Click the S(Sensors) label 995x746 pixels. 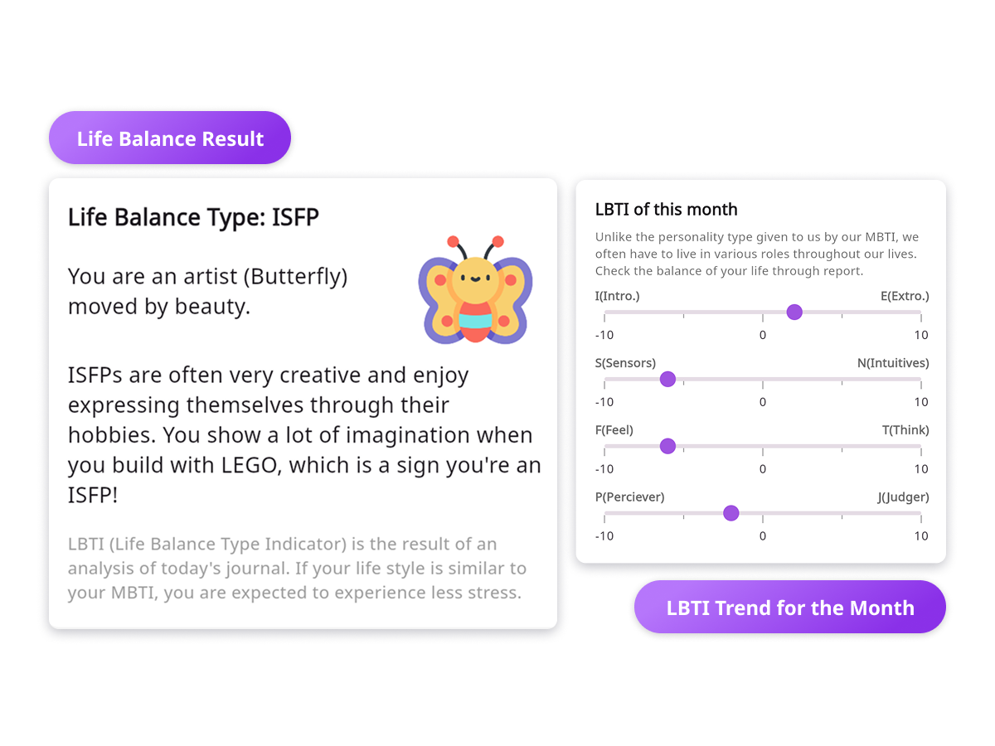click(625, 363)
